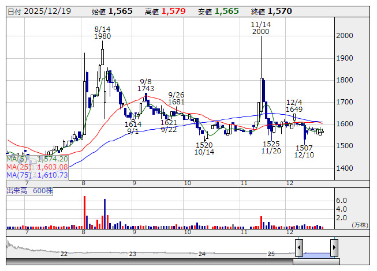The height and width of the screenshot is (271, 377).
Task: Click the 12/10 low label of 1507
Action: point(304,152)
